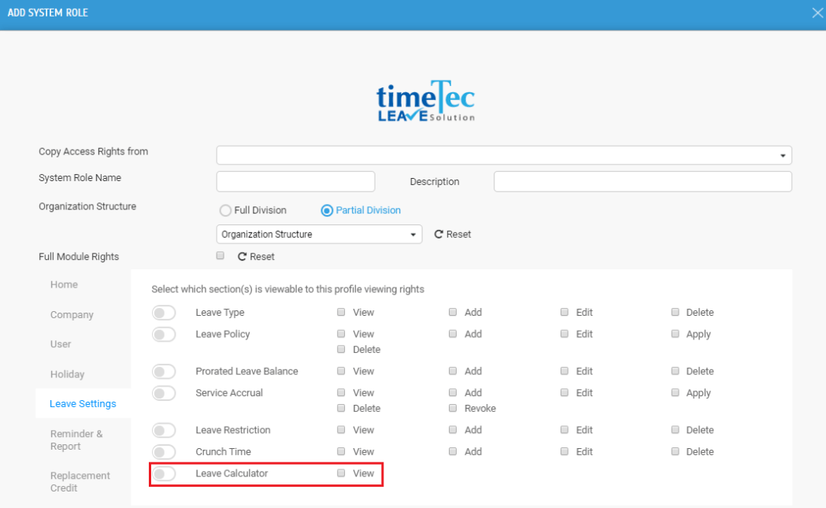The image size is (826, 508).
Task: Open the User tab
Action: tap(61, 344)
